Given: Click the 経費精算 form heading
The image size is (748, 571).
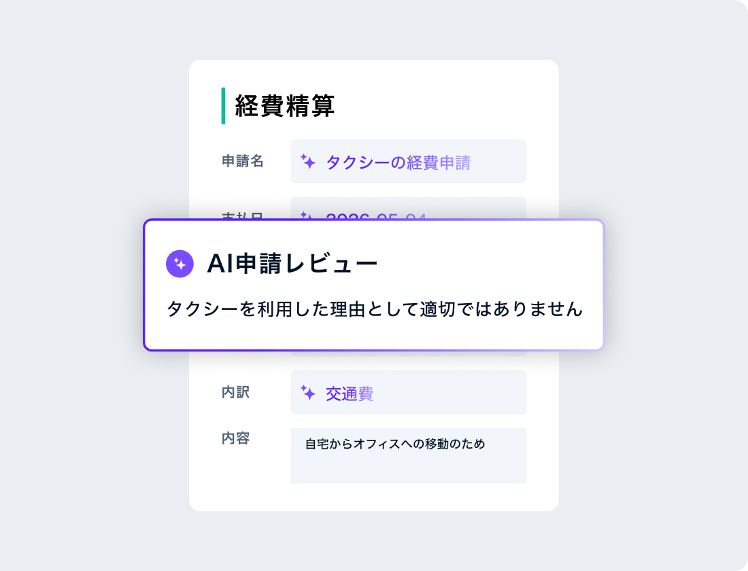Looking at the screenshot, I should pyautogui.click(x=285, y=106).
